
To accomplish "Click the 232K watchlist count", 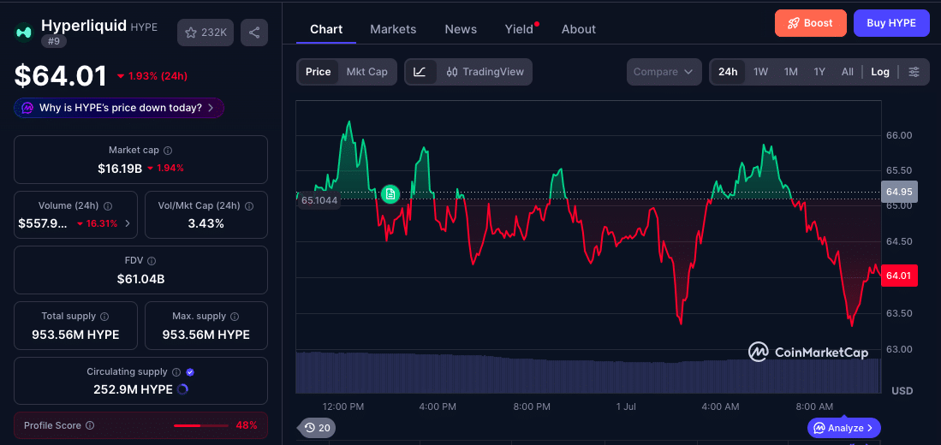I will (214, 33).
